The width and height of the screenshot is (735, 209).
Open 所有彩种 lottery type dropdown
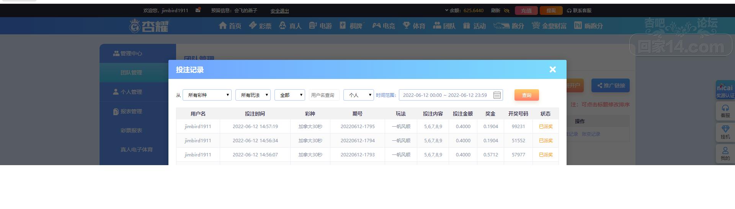pos(207,95)
